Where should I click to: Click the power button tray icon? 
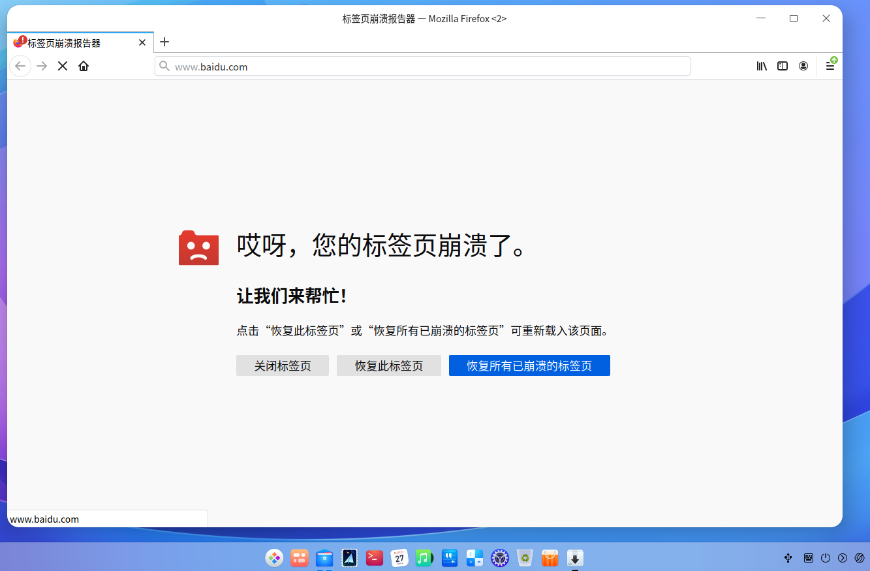coord(826,558)
